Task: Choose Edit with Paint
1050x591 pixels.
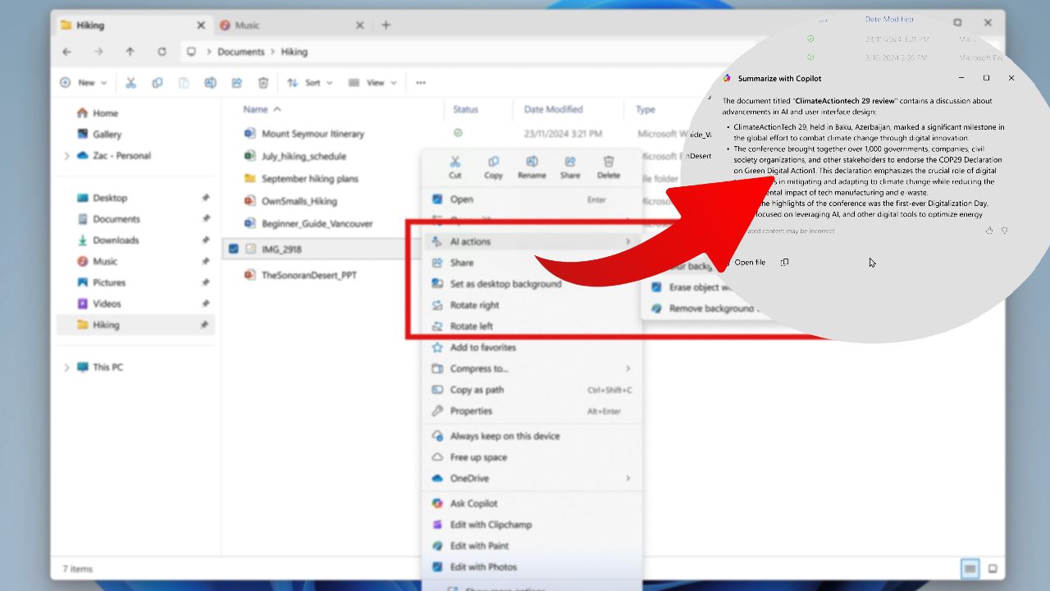Action: pos(531,546)
